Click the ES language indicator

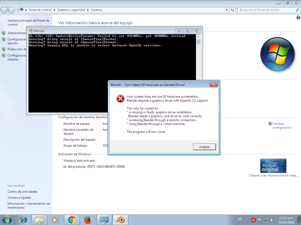click(240, 219)
